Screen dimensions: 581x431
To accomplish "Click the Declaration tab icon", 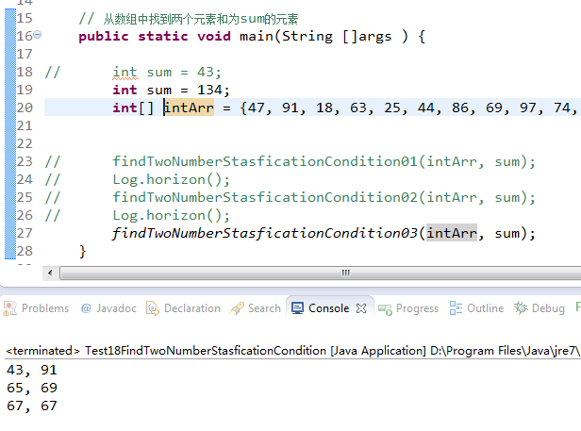I will [153, 308].
